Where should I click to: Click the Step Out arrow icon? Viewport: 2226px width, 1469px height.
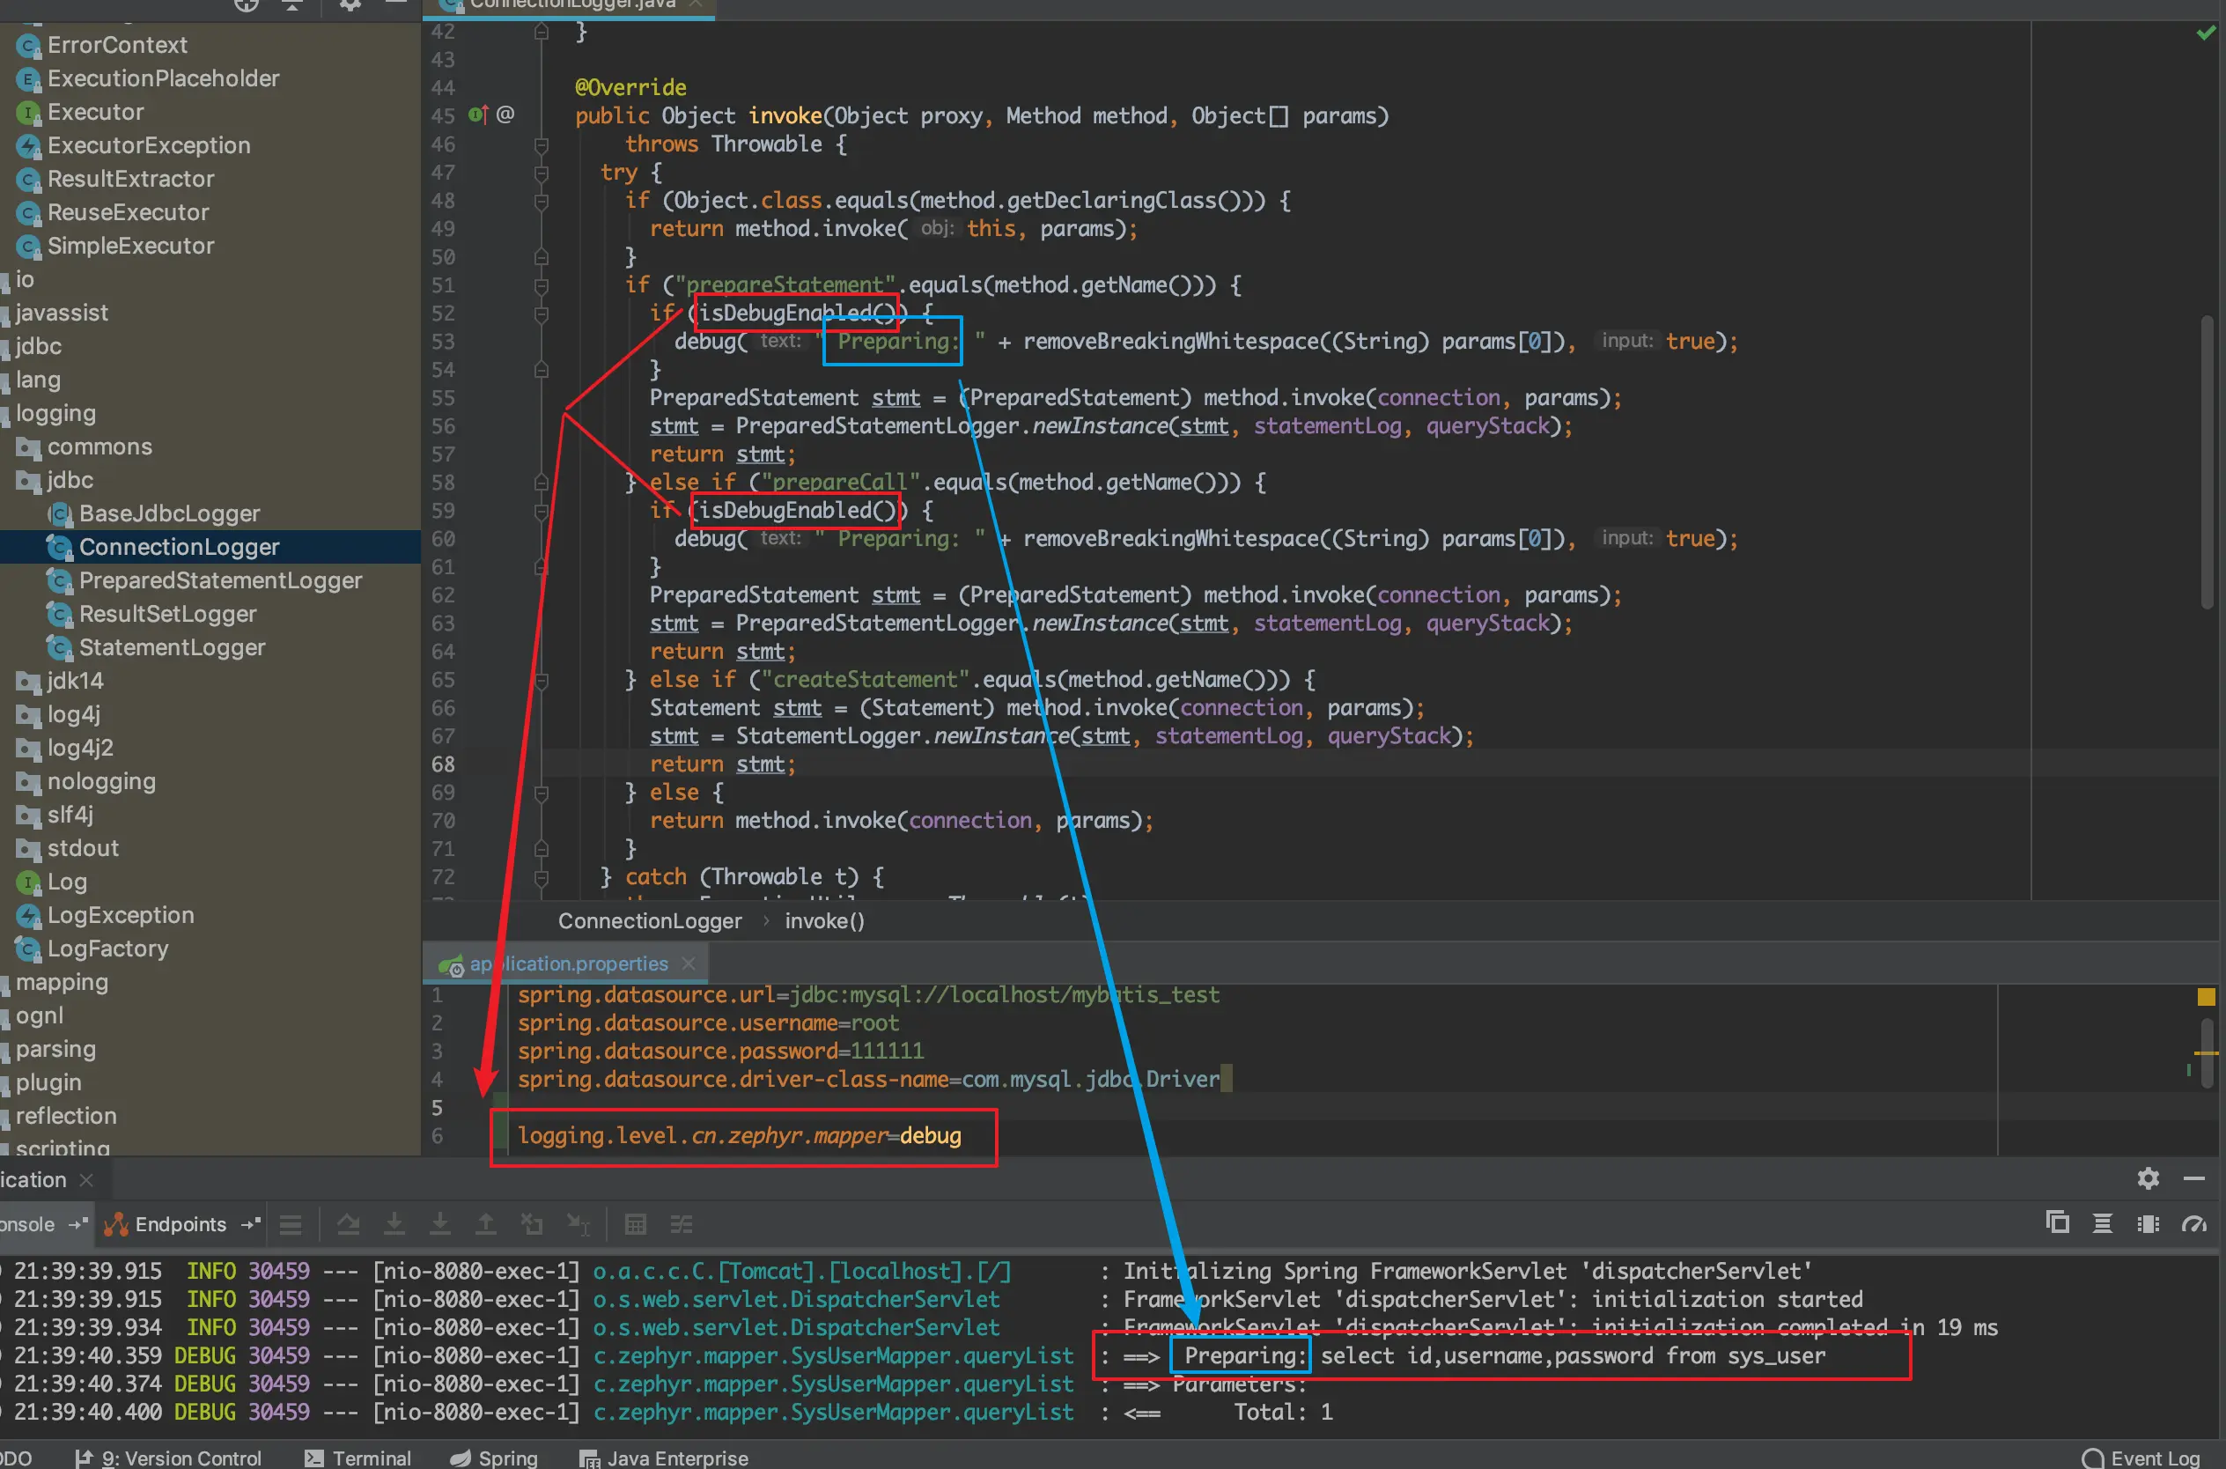click(x=486, y=1224)
